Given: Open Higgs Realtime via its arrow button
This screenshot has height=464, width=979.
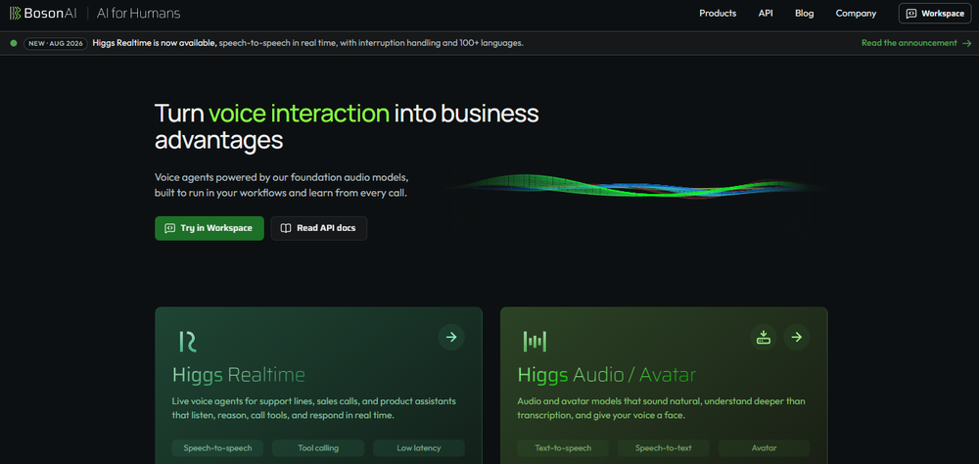Looking at the screenshot, I should point(451,337).
